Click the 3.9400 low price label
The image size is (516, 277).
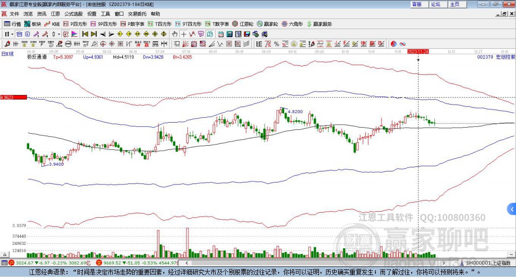(x=56, y=164)
